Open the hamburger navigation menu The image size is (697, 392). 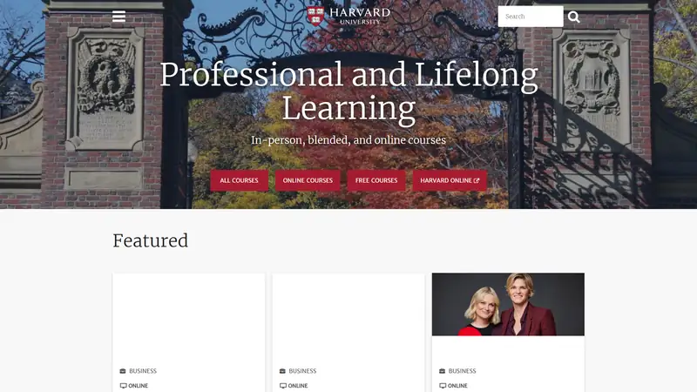click(118, 17)
